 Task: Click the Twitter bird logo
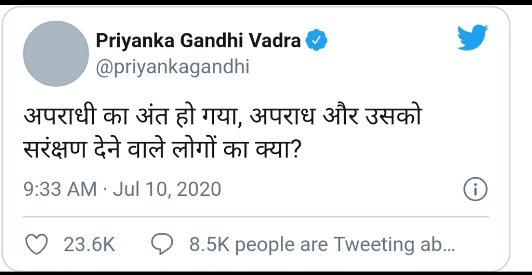pos(472,38)
